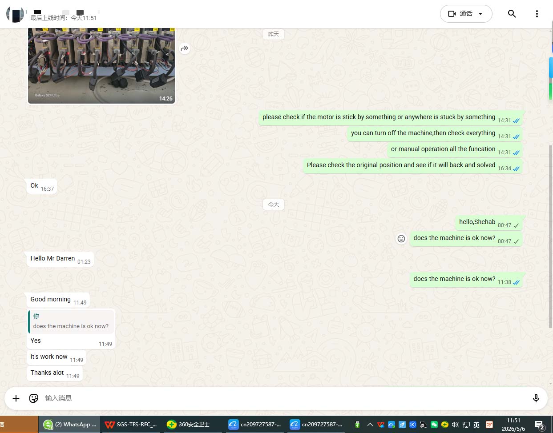Search messages with the magnifier icon

pos(512,14)
